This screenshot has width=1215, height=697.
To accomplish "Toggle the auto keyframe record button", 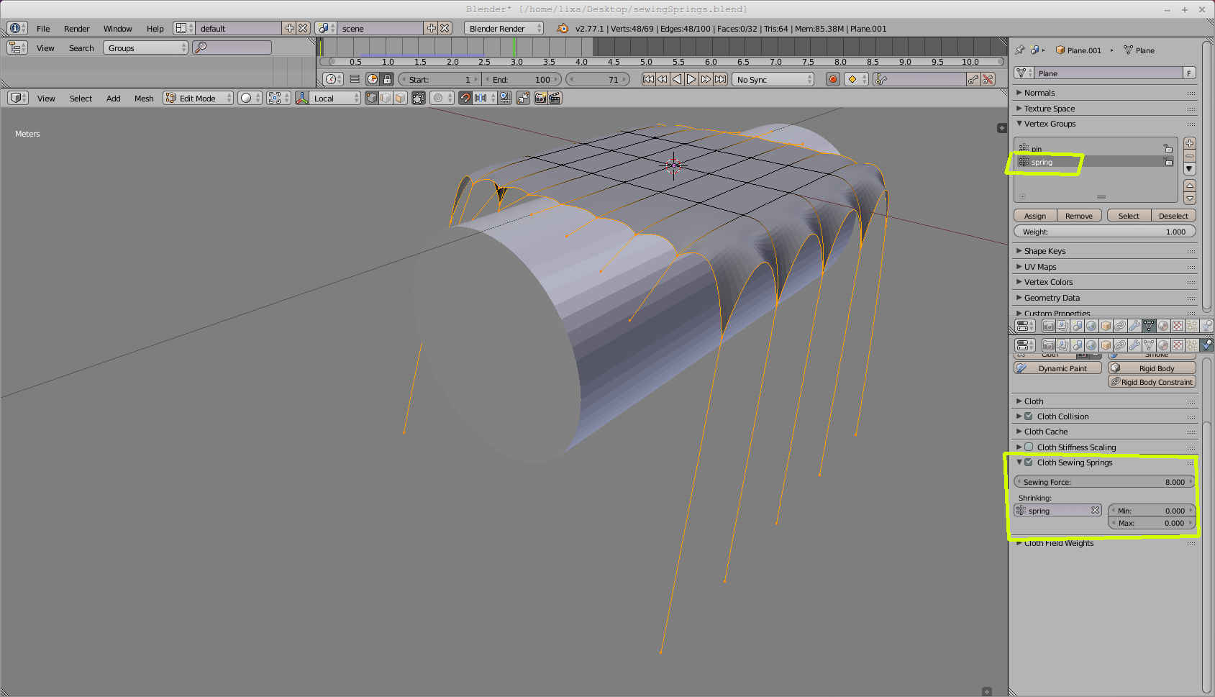I will pos(833,79).
